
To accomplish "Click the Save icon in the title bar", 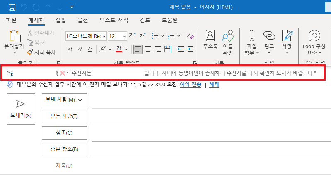I will pyautogui.click(x=12, y=7).
